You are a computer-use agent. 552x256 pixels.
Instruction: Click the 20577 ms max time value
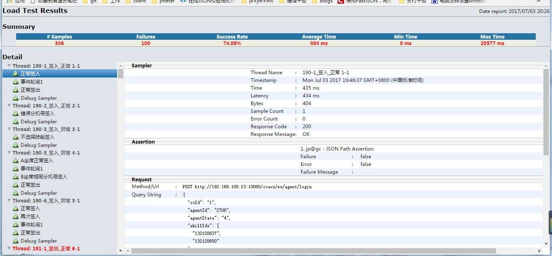492,43
